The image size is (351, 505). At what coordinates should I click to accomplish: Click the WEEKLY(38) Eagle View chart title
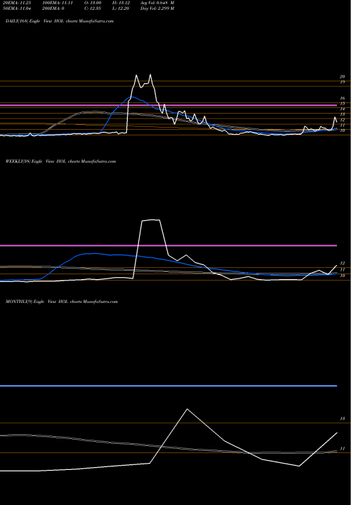click(x=60, y=161)
